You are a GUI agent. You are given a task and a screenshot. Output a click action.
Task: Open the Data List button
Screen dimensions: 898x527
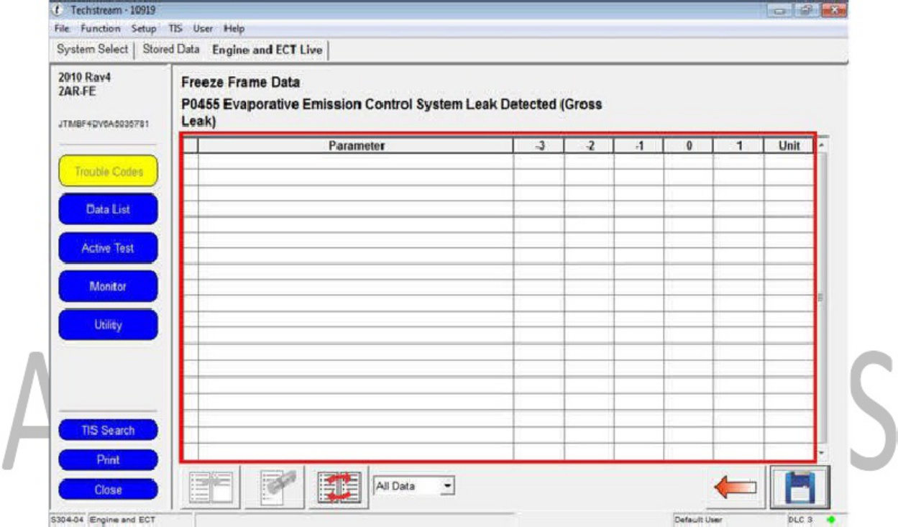point(108,209)
